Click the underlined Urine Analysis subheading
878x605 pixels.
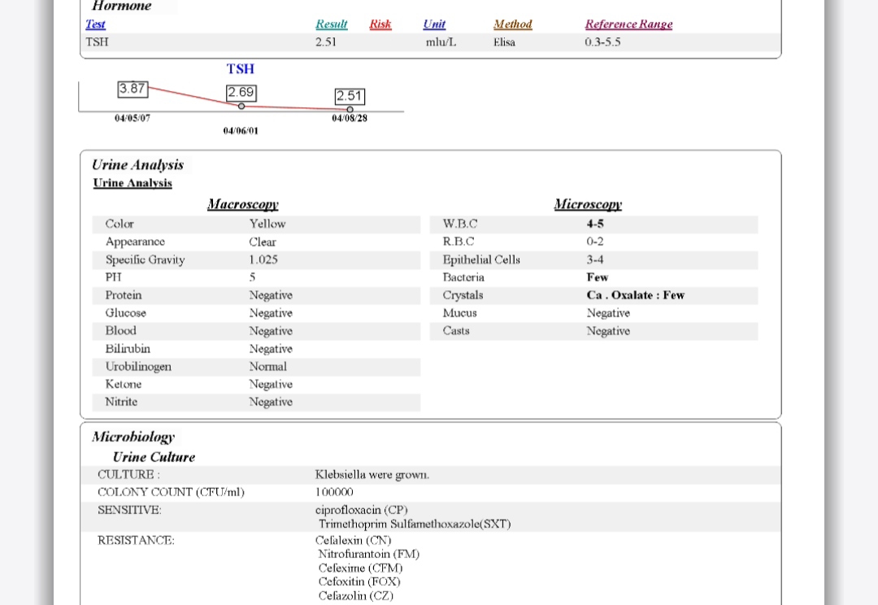(x=133, y=183)
